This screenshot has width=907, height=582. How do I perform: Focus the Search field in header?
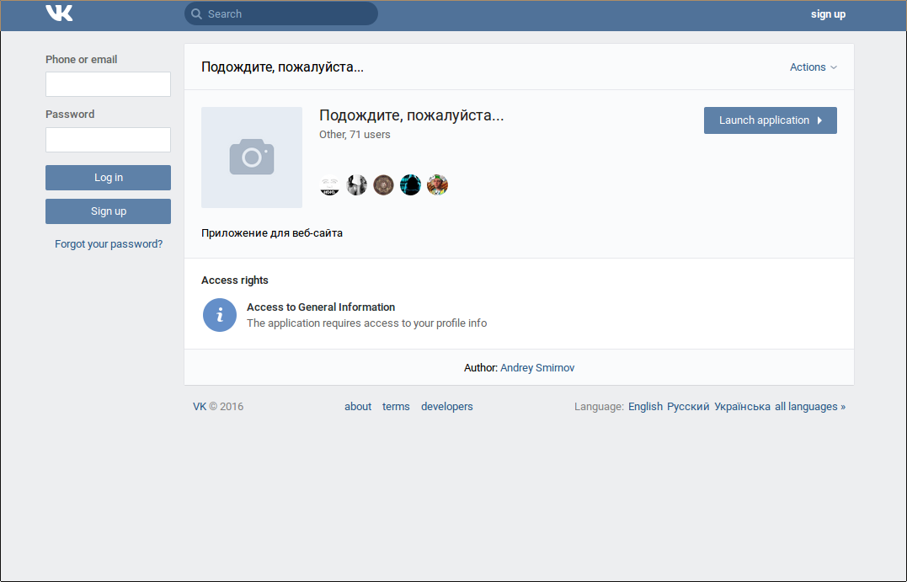(281, 13)
